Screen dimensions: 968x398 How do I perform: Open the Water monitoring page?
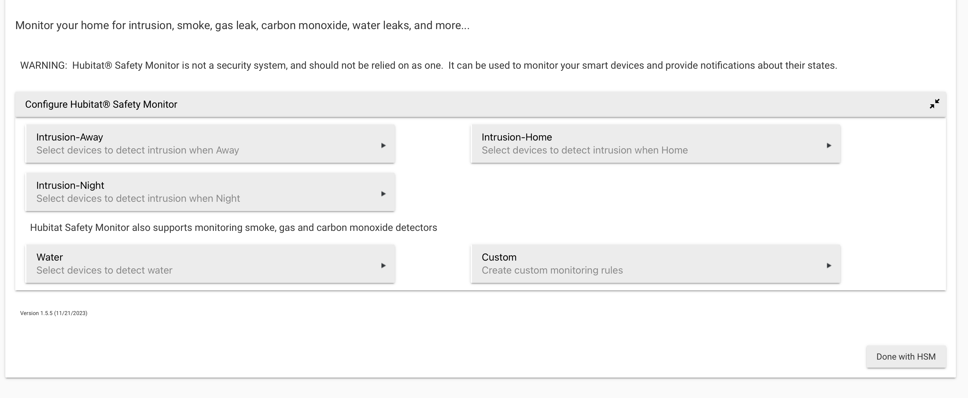pos(210,264)
